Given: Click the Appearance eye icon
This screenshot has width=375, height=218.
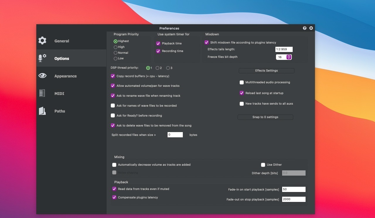Looking at the screenshot, I should (42, 76).
